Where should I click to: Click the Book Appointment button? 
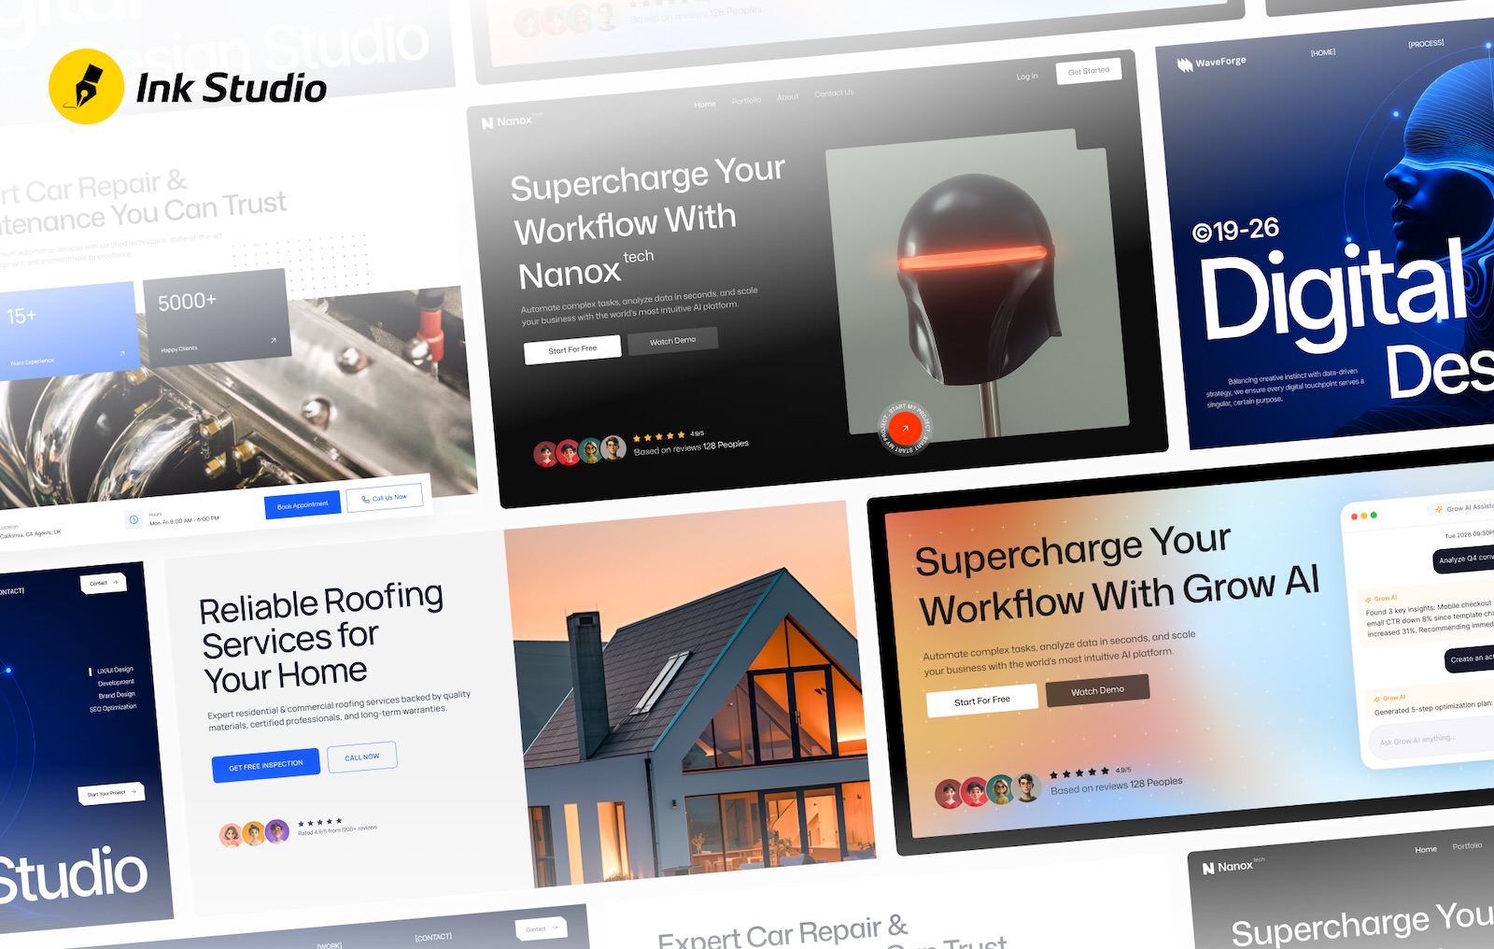[303, 505]
